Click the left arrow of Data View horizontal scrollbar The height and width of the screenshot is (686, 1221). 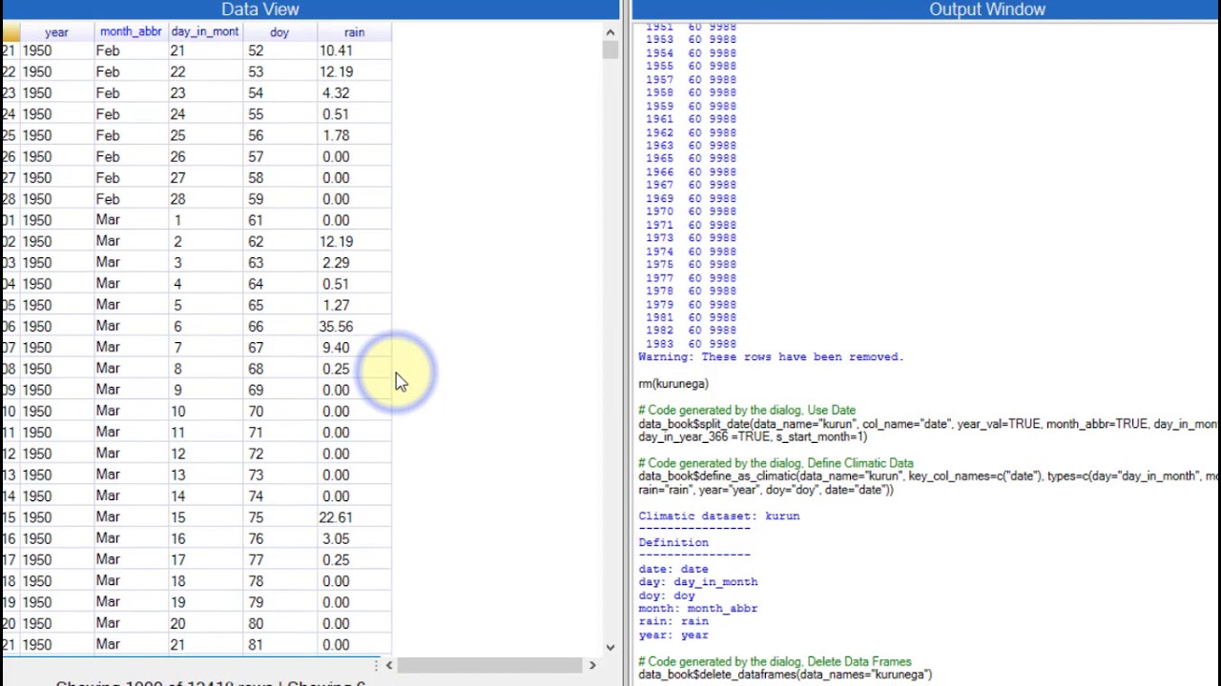tap(388, 665)
